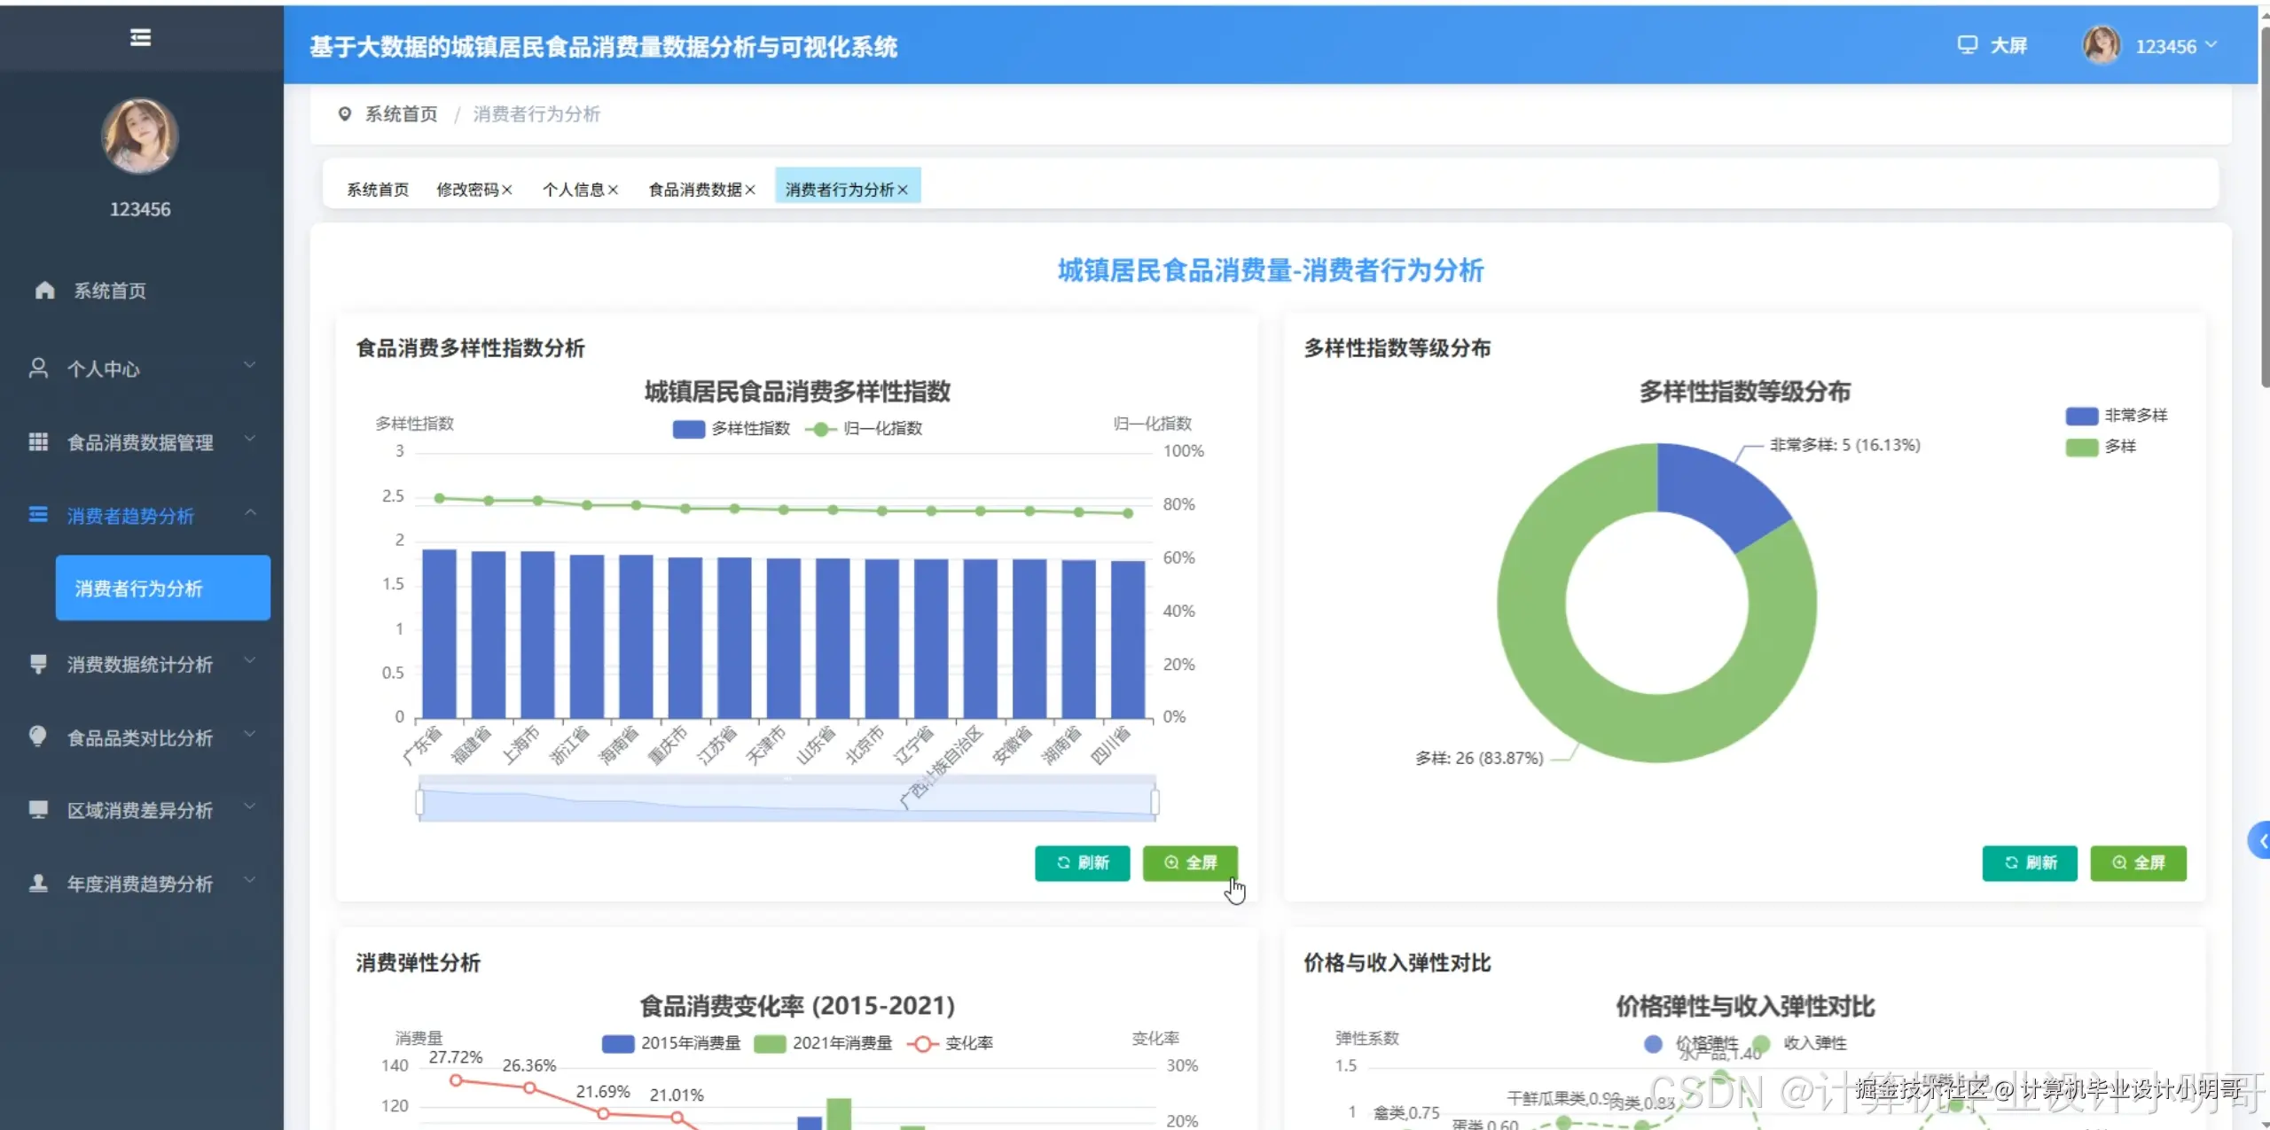The image size is (2270, 1130).
Task: Click the home icon beside 系统首页 in sidebar
Action: tap(44, 291)
